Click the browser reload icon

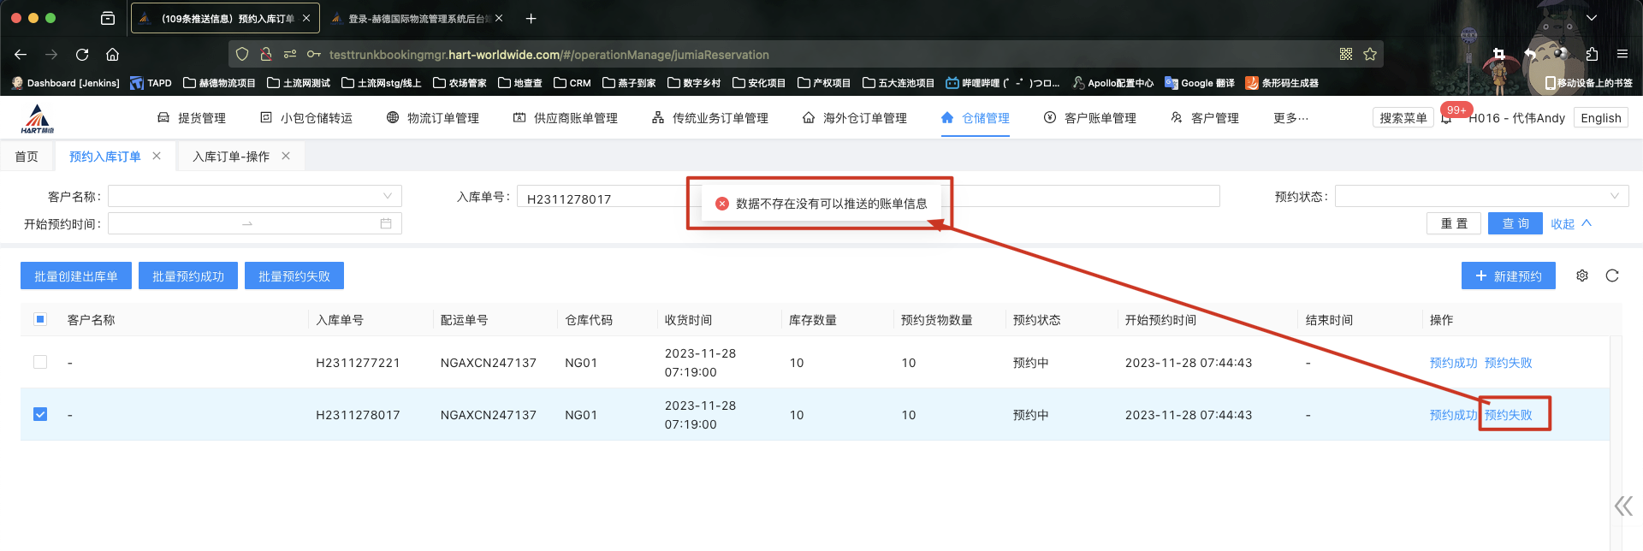click(82, 55)
